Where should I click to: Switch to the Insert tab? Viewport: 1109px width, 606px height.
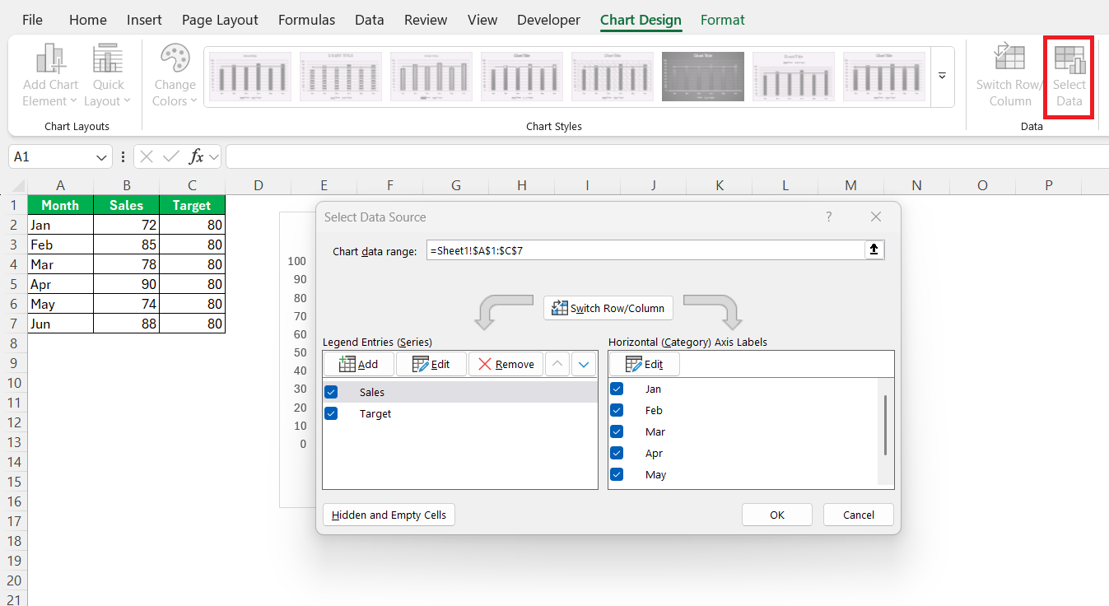point(144,20)
